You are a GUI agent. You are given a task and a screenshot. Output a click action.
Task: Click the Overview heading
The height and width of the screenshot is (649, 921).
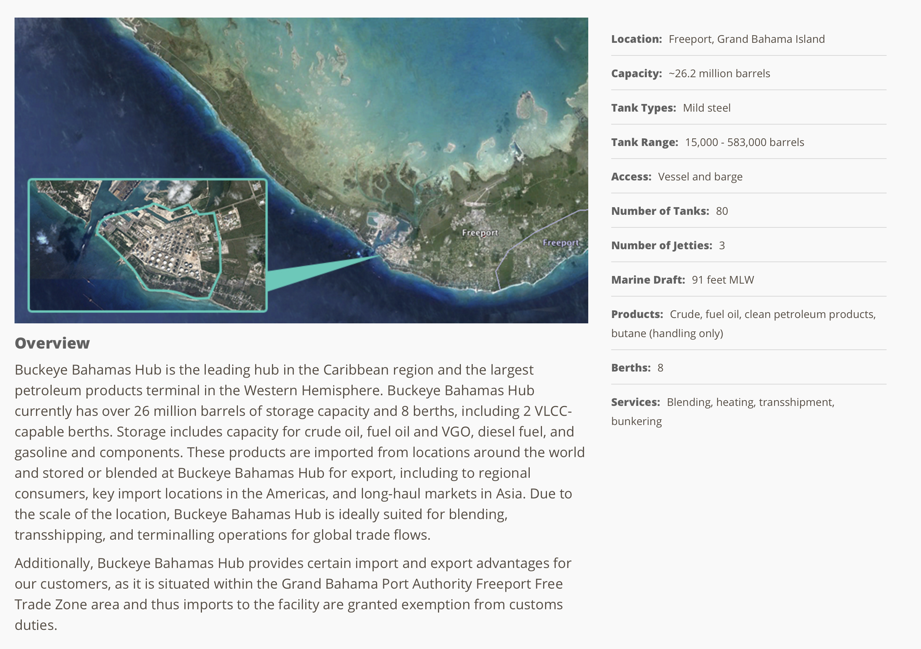[52, 343]
